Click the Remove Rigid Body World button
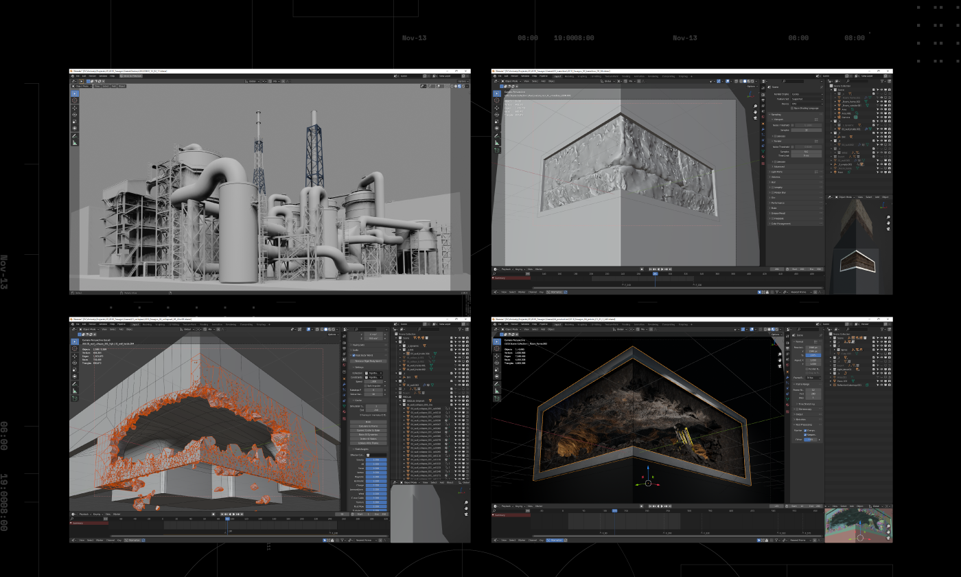 pyautogui.click(x=370, y=360)
